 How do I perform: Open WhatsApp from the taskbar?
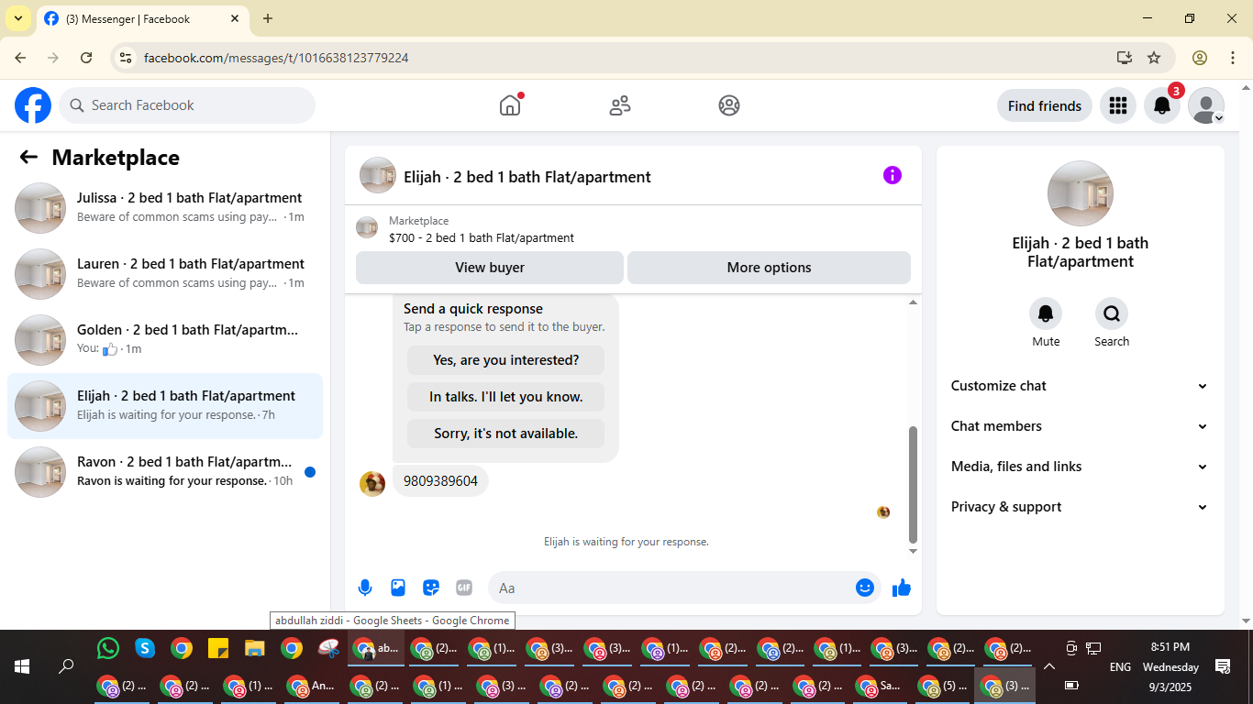108,649
